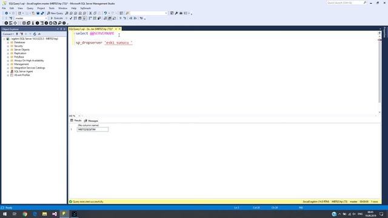Viewport: 388px width, 218px height.
Task: Click the New Query toolbar button
Action: point(55,13)
